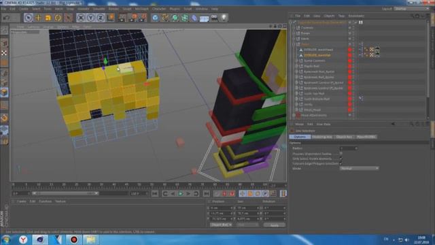The width and height of the screenshot is (435, 245).
Task: Switch to the Soft Selection tab
Action: (x=366, y=137)
